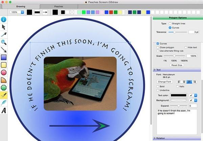Viewport: 203px width, 141px height.
Task: Select the Arrow selection tool
Action: tap(4, 27)
